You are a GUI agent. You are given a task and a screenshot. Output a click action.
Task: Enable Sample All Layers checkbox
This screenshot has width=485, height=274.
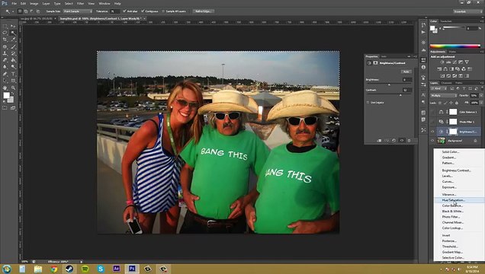coord(163,11)
